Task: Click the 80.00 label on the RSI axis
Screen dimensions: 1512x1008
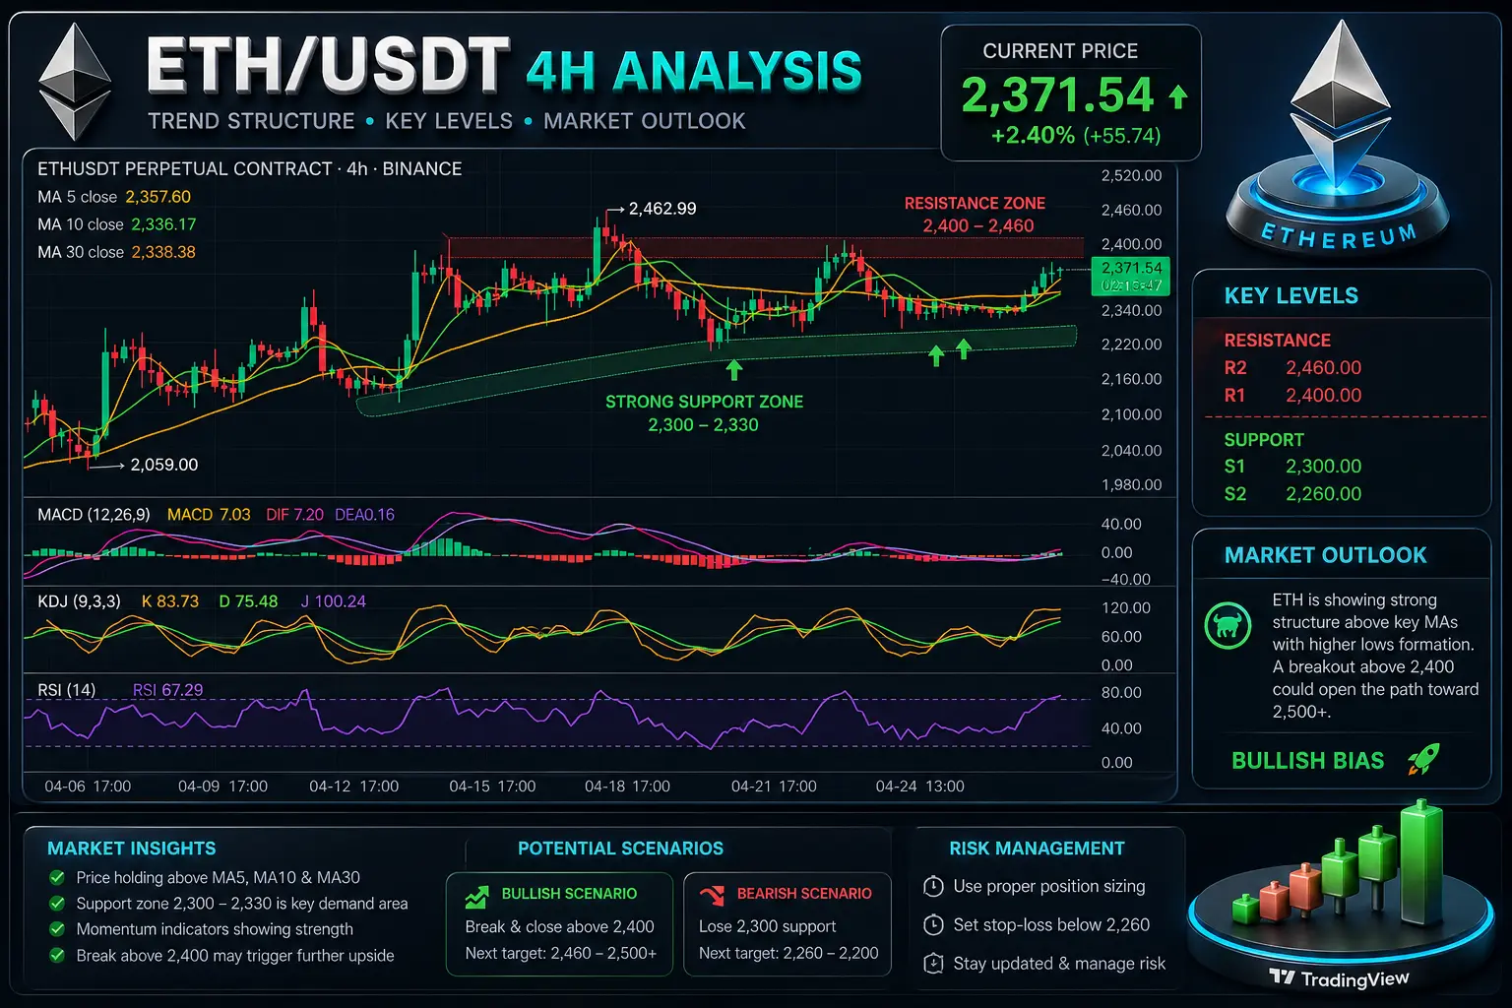Action: click(1121, 693)
